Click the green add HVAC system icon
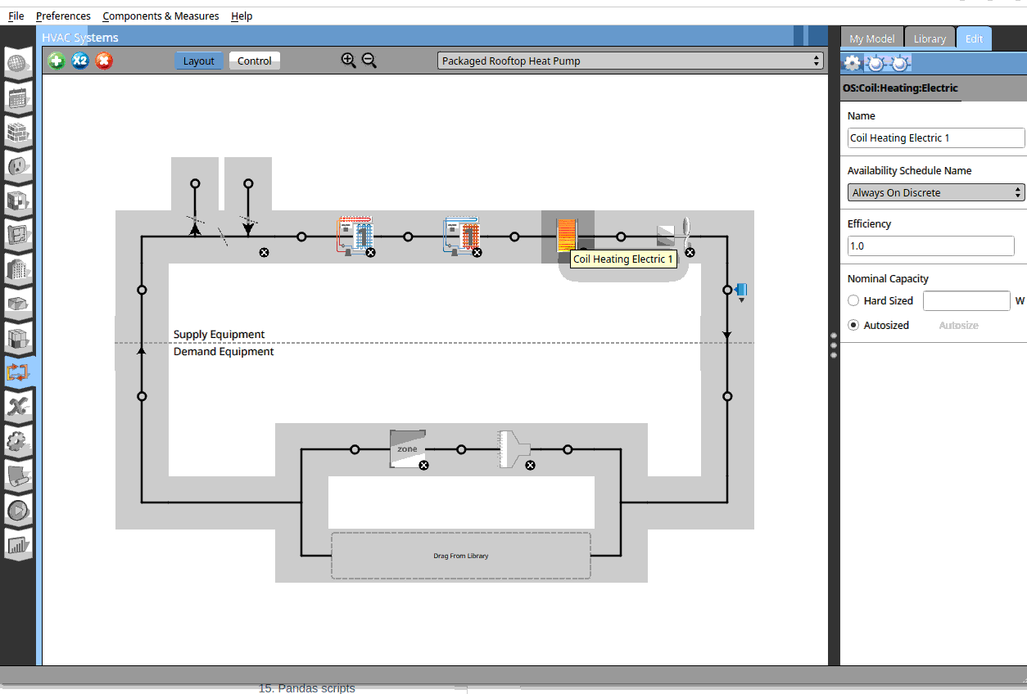The width and height of the screenshot is (1027, 694). (x=56, y=61)
